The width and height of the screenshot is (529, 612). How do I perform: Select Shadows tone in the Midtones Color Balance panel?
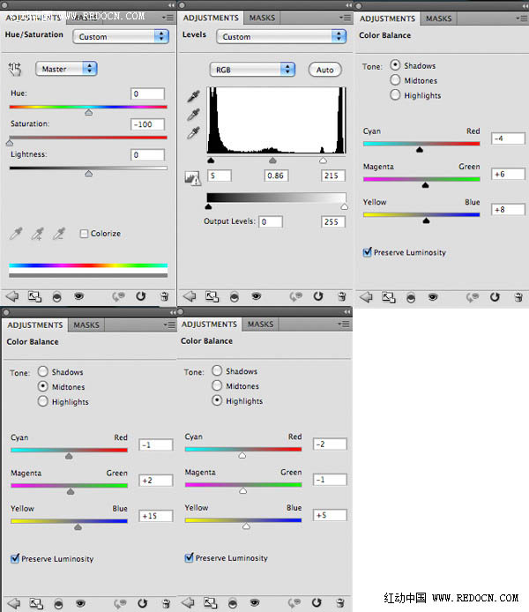(x=43, y=371)
